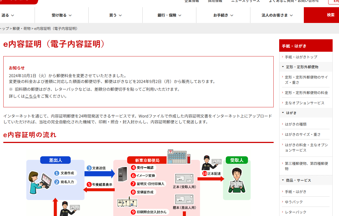Collapse the 商品・サービス sidebar section
Viewport: 339px width, 216px height.
pyautogui.click(x=306, y=180)
